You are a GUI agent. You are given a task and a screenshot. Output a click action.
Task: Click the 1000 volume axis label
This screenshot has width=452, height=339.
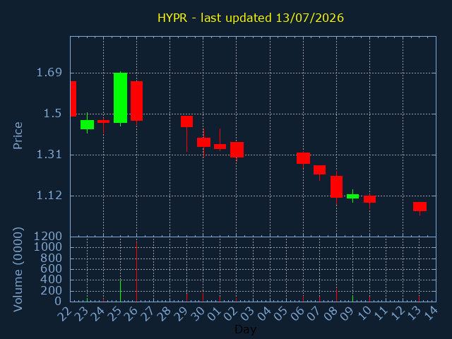point(48,247)
